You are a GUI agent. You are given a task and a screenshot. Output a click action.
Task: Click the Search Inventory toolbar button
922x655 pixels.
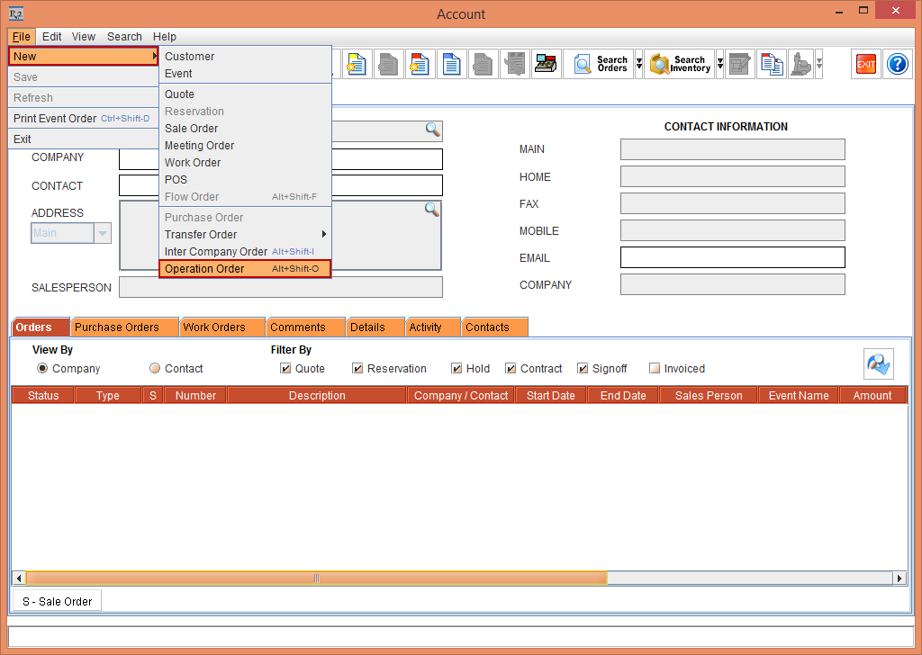click(680, 64)
